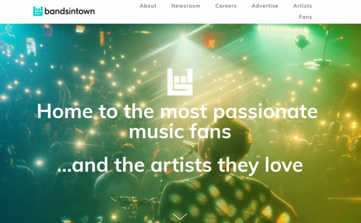Open the Fans page from navigation

pyautogui.click(x=305, y=17)
